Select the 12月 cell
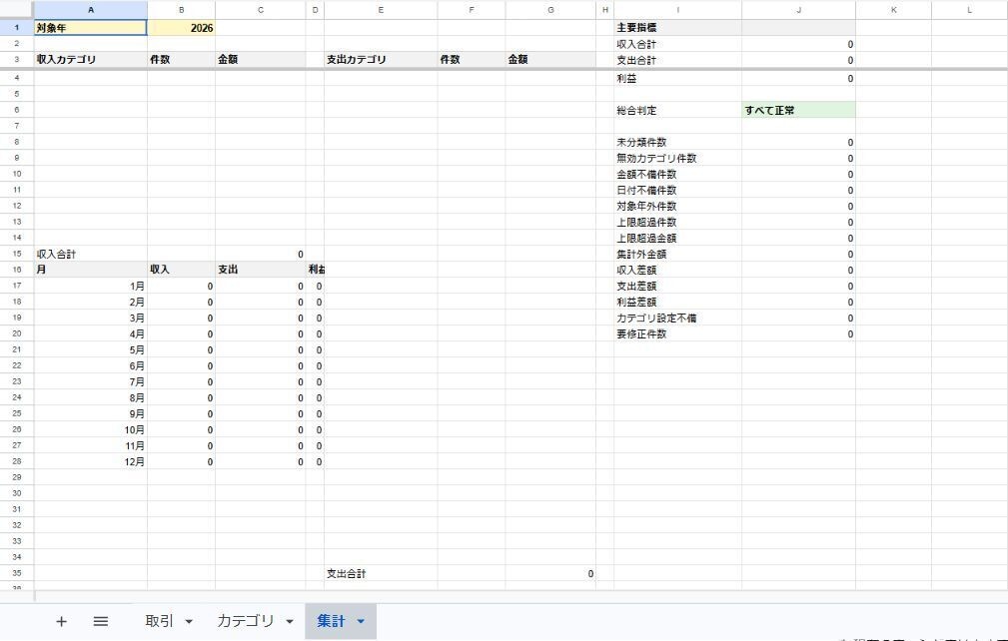This screenshot has width=1008, height=641. click(x=91, y=461)
